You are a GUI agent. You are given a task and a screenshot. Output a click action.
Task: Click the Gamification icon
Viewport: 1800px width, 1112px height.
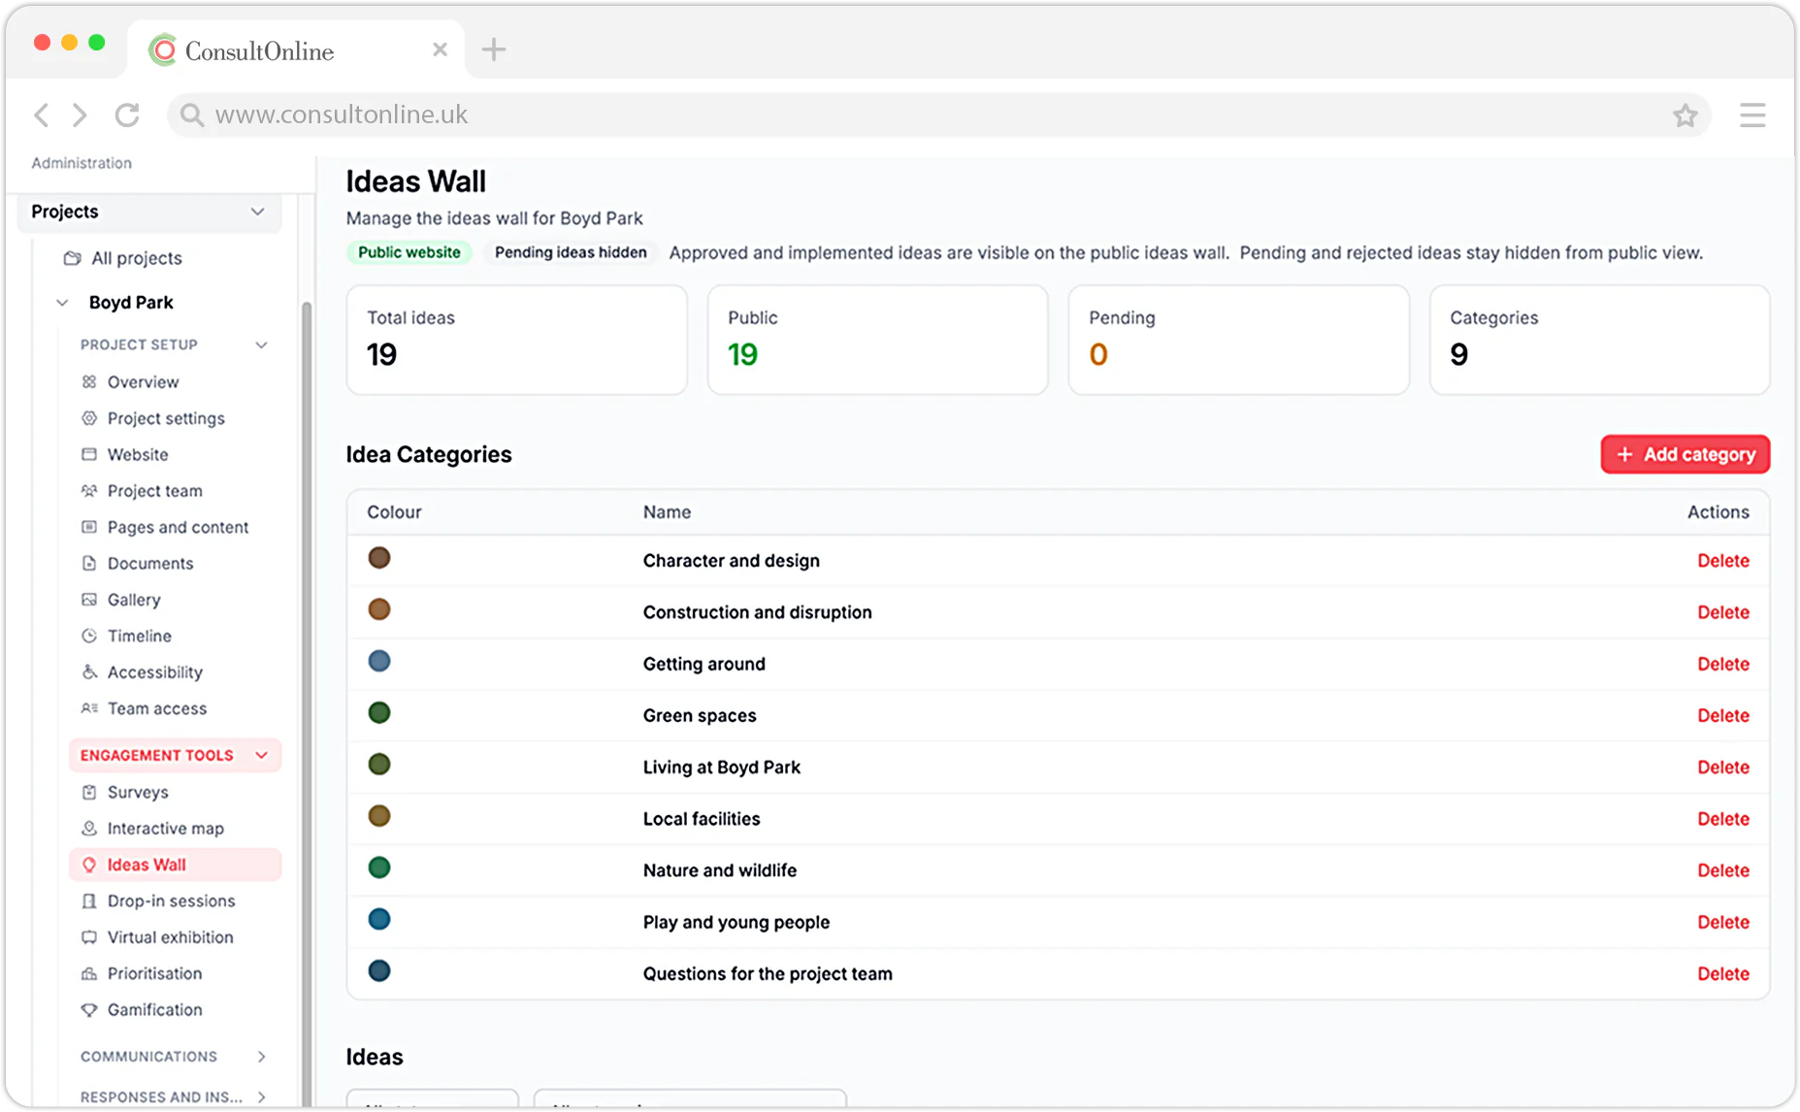pyautogui.click(x=89, y=1010)
